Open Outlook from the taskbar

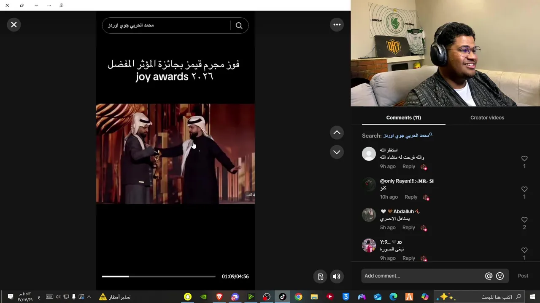pyautogui.click(x=378, y=297)
